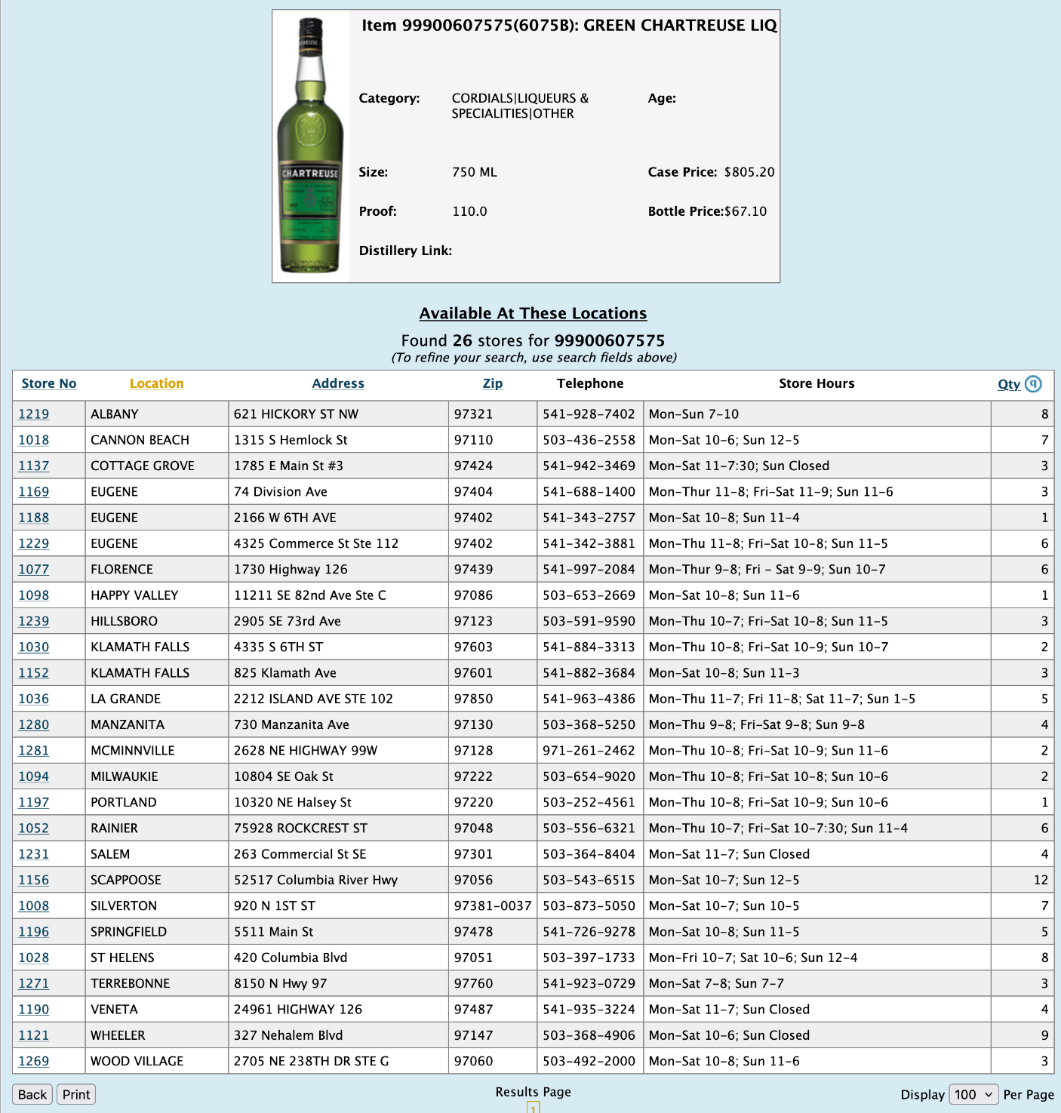Sort table by Store No column

pyautogui.click(x=49, y=384)
